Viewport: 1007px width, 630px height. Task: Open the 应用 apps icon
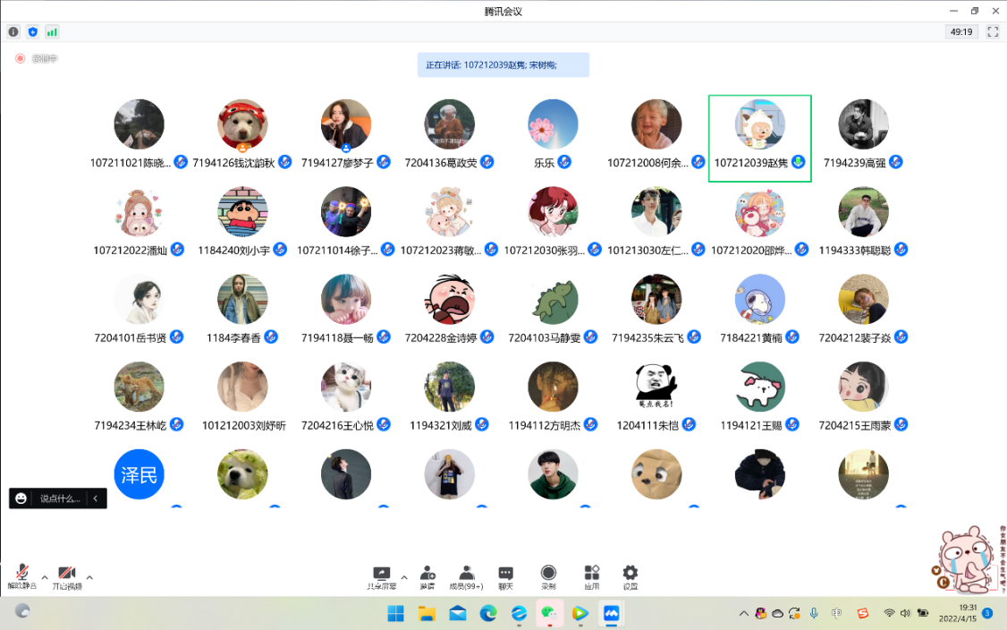591,577
